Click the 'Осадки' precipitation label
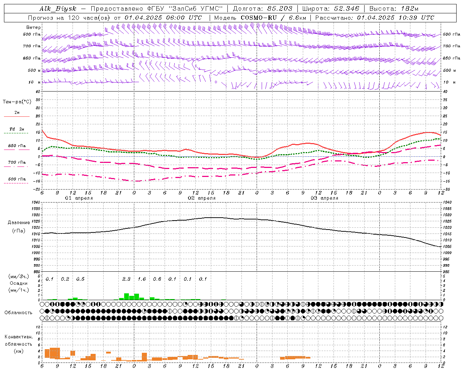The image size is (462, 369). (19, 283)
